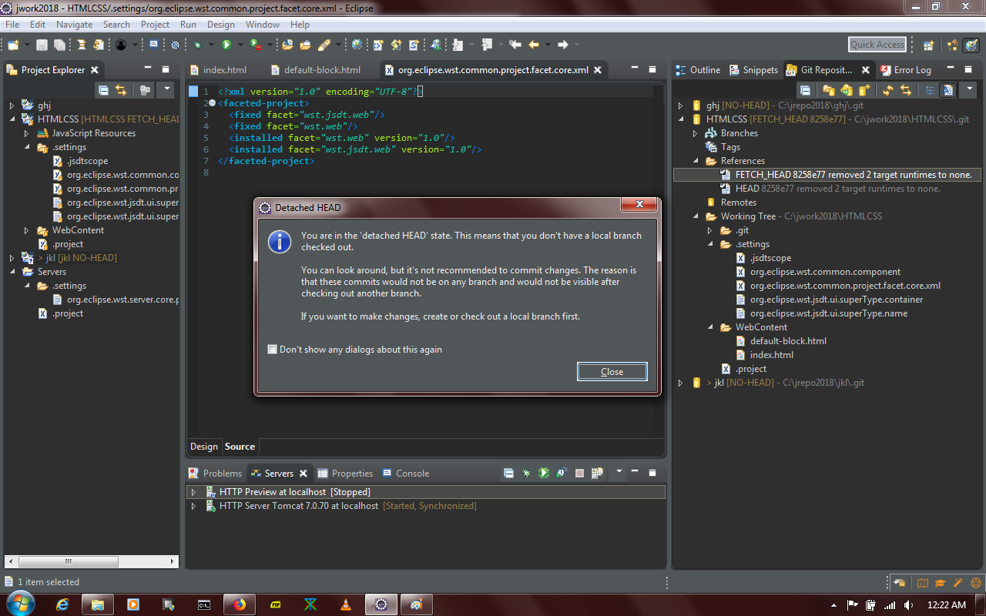
Task: Open the Error Log tab
Action: point(905,70)
